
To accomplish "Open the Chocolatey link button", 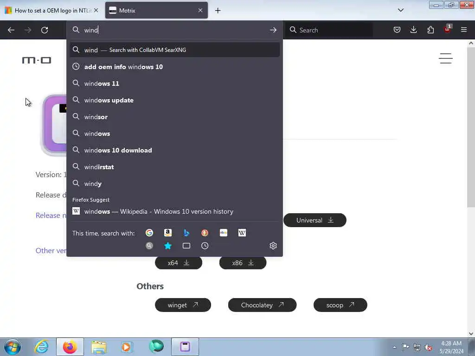I will pos(263,305).
